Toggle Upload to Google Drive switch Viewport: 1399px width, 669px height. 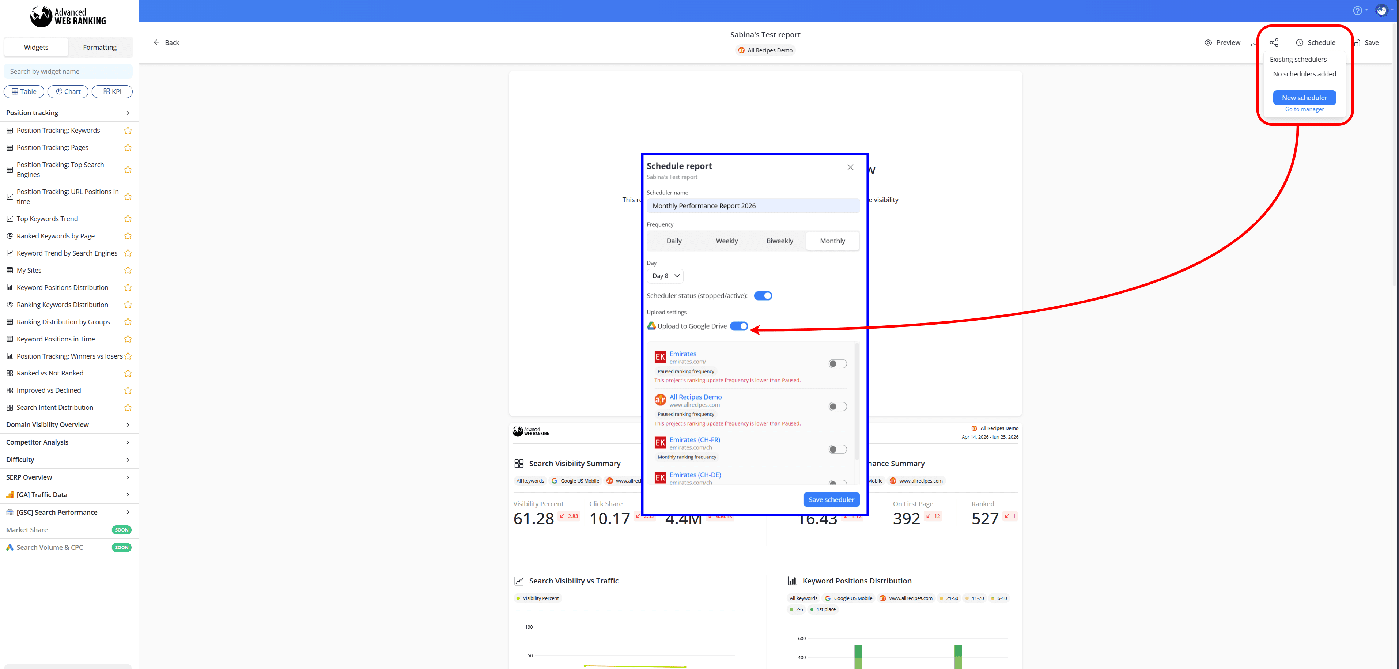tap(739, 326)
